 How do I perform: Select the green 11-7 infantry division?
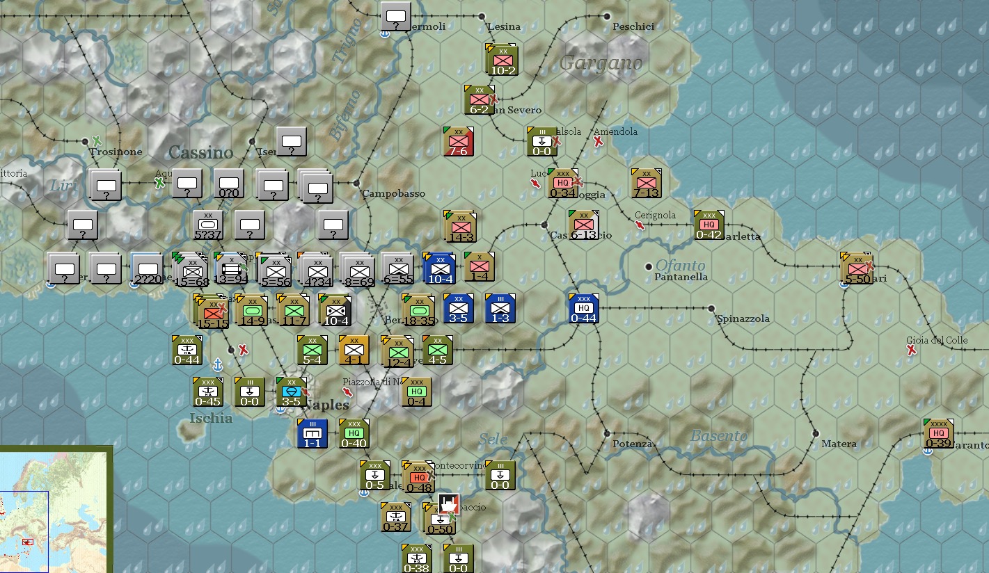click(293, 310)
